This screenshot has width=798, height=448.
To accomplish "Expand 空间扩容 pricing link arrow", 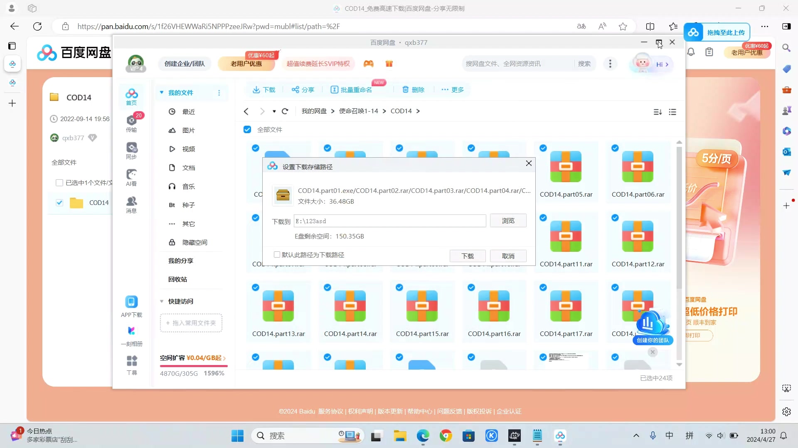I will 224,358.
